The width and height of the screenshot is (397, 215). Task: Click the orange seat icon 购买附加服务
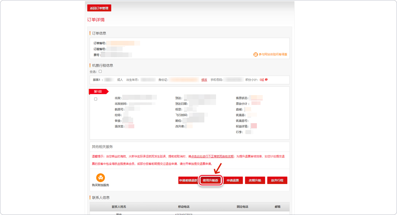100,177
